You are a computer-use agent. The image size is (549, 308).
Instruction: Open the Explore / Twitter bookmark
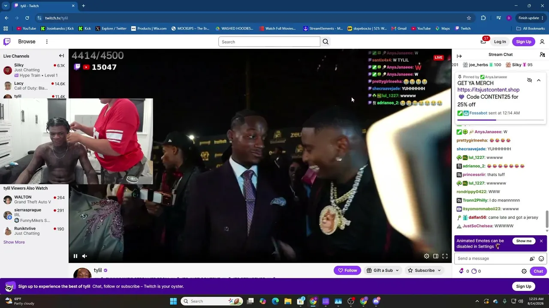click(111, 29)
